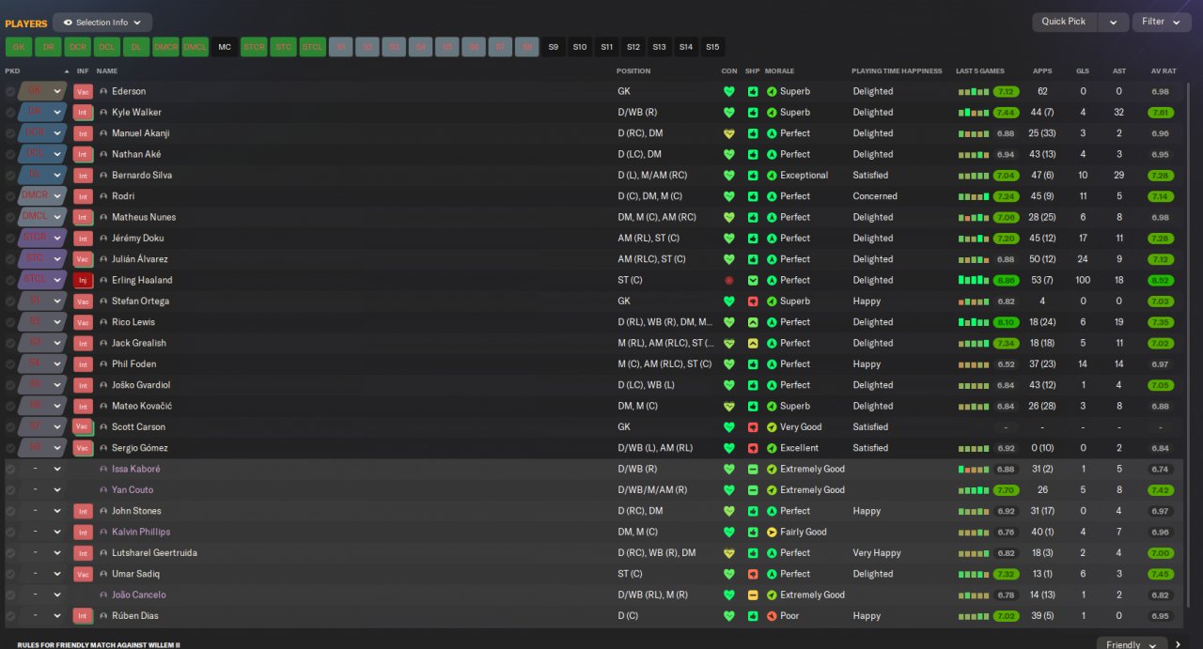Expand the arrow next to Quick Pick

click(x=1113, y=22)
